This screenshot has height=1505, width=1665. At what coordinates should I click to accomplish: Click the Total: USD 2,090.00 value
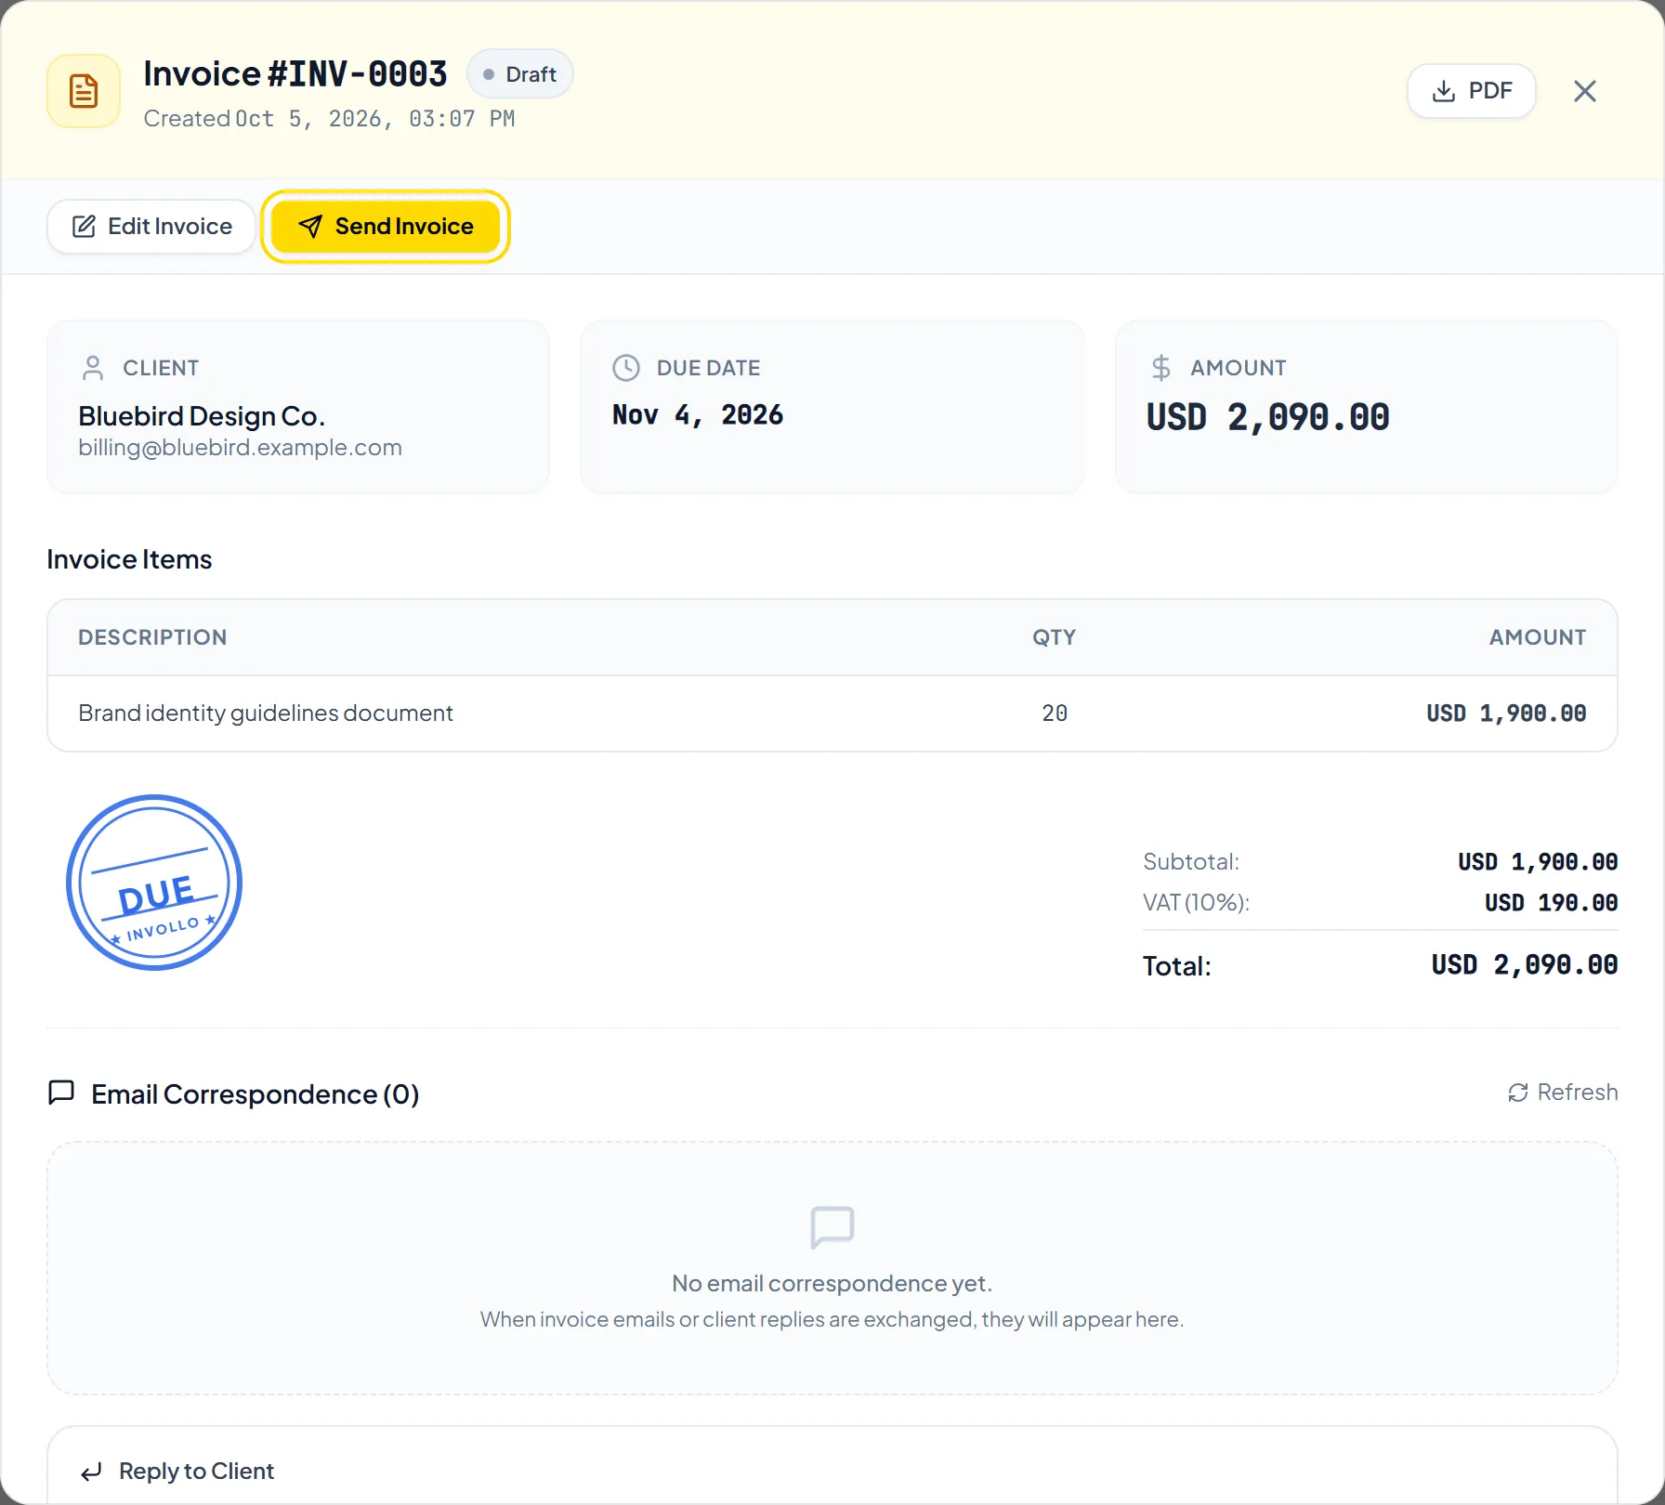tap(1524, 965)
